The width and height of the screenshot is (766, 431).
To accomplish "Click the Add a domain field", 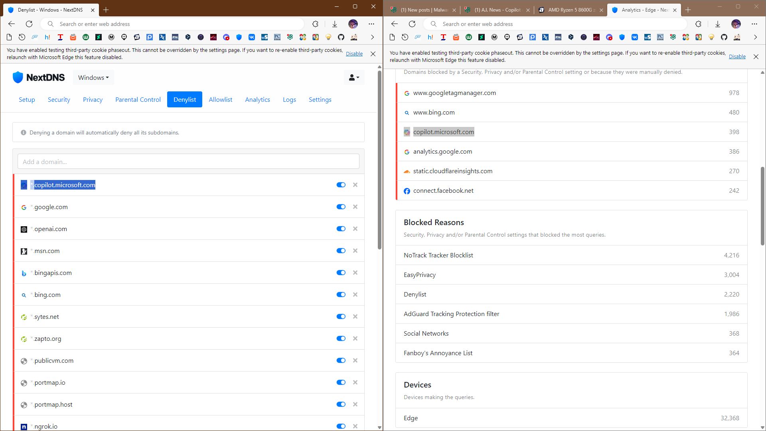I will pyautogui.click(x=188, y=162).
